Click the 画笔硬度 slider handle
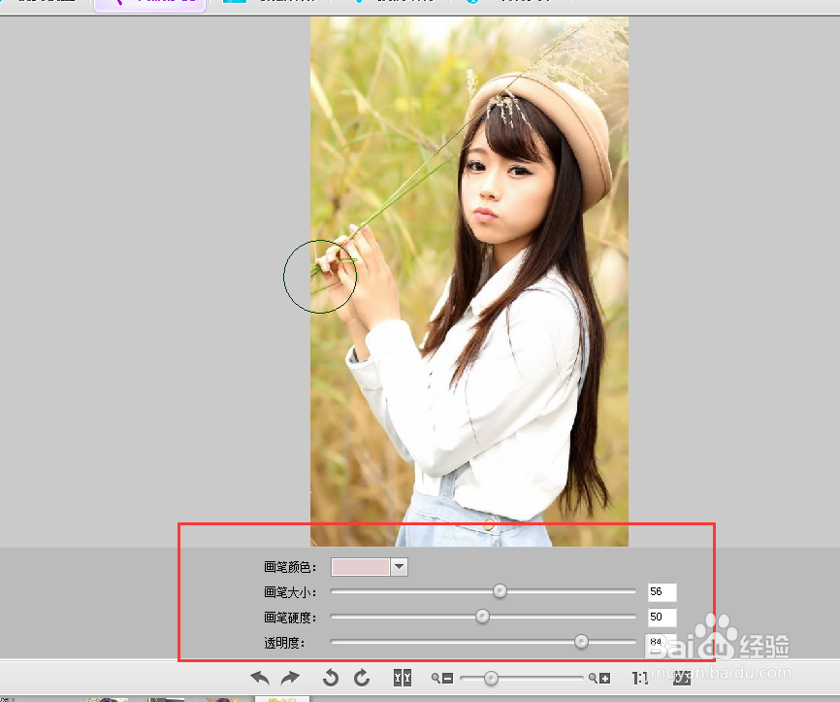Screen dimensions: 840x702 tap(482, 617)
